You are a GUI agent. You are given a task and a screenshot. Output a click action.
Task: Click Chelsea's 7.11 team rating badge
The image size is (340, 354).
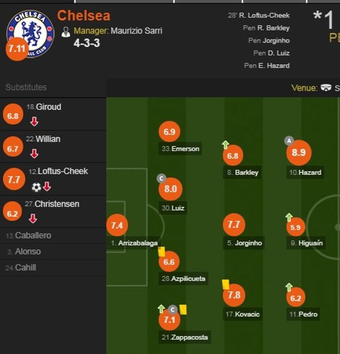pyautogui.click(x=17, y=49)
